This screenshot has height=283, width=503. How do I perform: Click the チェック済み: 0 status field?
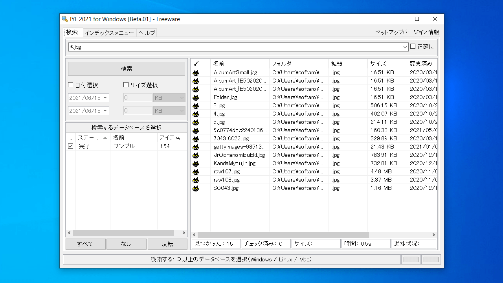(x=266, y=244)
